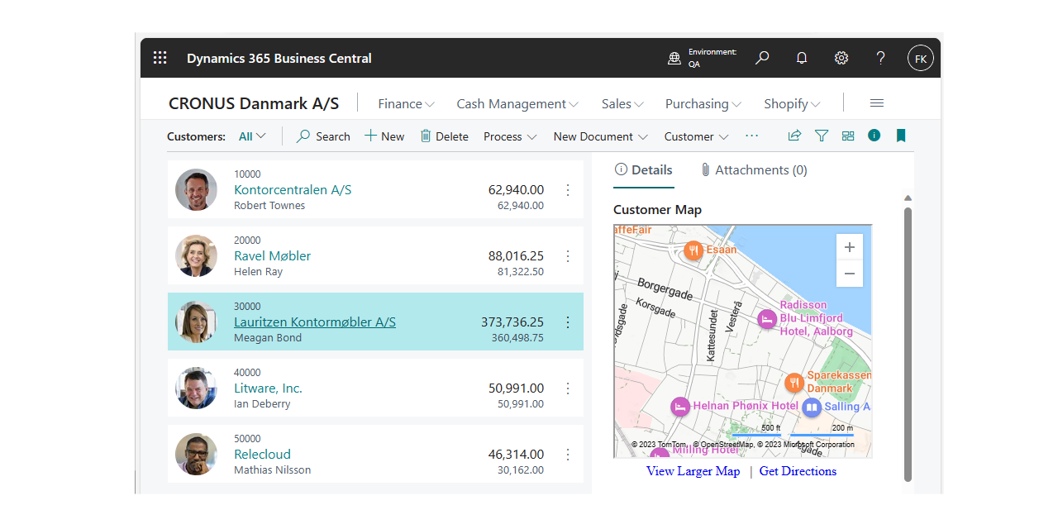Click the magnifier search icon in header
Image resolution: width=1058 pixels, height=529 pixels.
(762, 58)
